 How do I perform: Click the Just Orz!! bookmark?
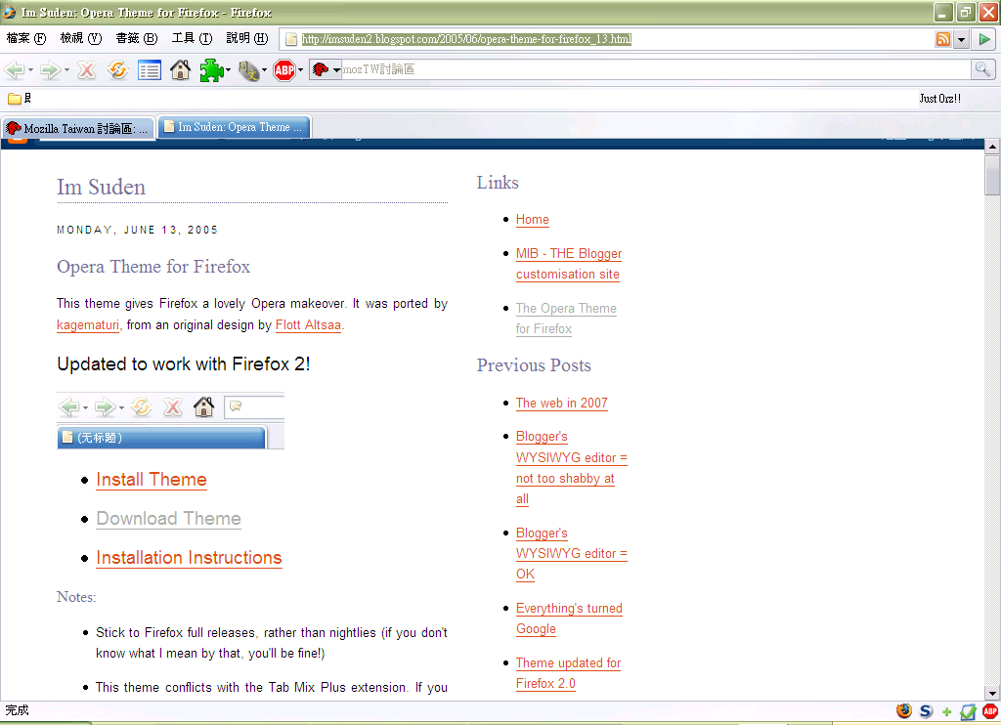click(939, 99)
